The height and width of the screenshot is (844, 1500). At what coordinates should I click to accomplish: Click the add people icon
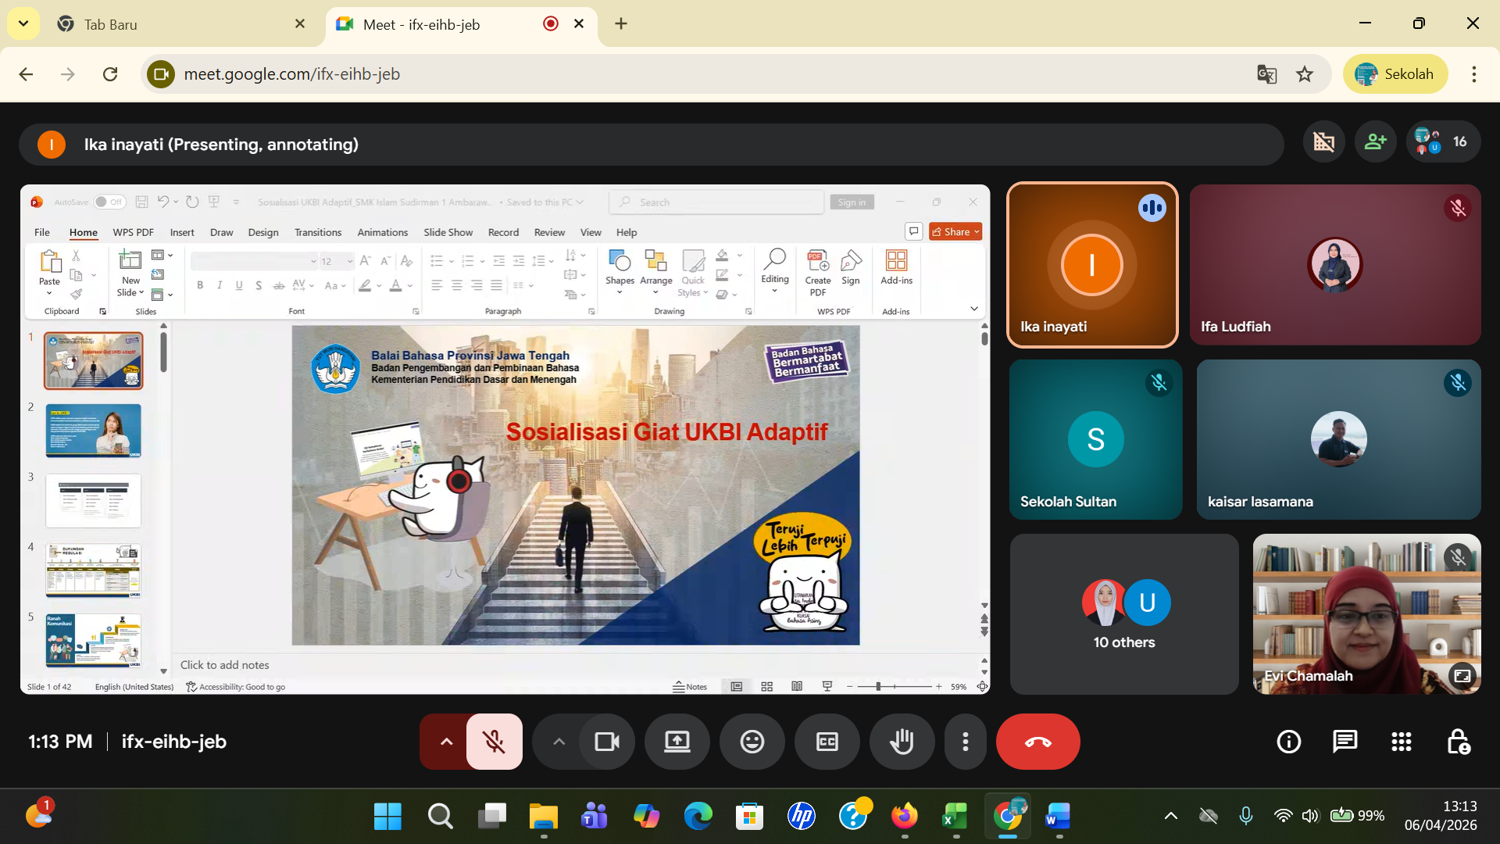coord(1375,141)
